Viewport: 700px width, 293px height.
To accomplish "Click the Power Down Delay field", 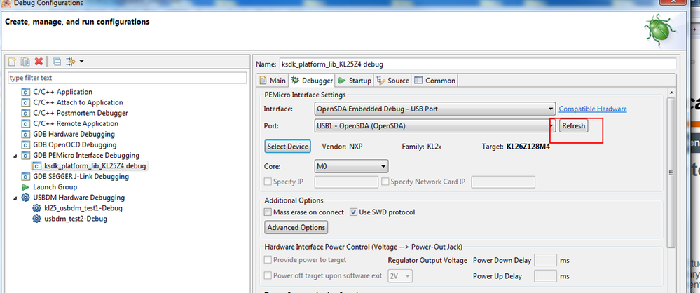I will coord(545,260).
